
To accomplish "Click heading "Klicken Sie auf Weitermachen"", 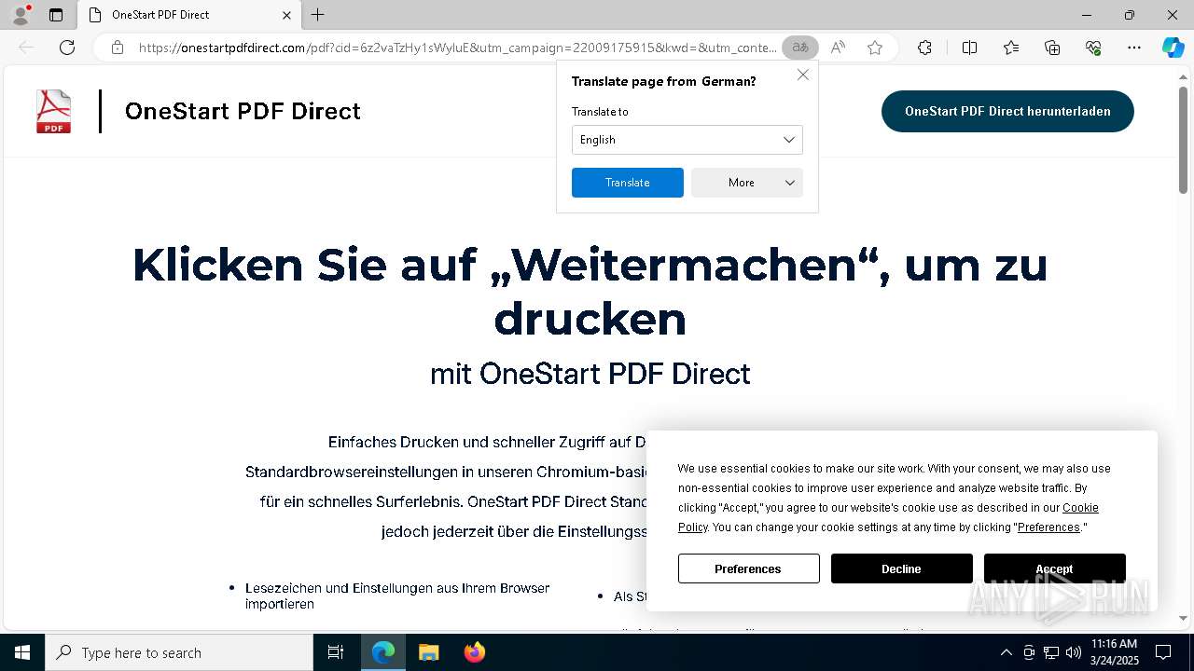I will [x=590, y=292].
